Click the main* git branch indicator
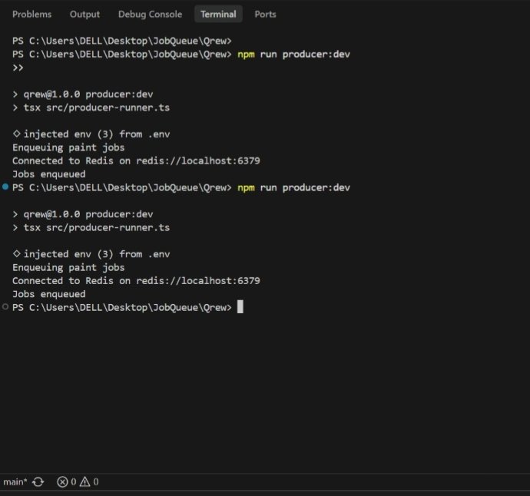The width and height of the screenshot is (530, 496). tap(15, 481)
